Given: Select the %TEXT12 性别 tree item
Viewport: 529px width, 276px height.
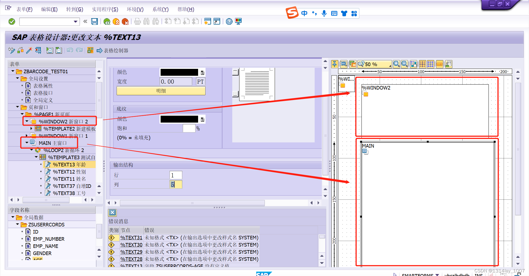Looking at the screenshot, I should tap(69, 172).
